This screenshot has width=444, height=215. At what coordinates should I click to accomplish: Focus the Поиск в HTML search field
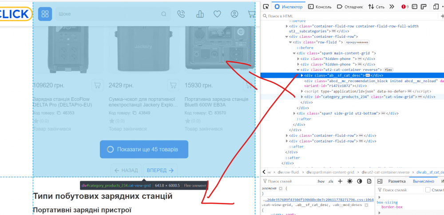click(349, 16)
